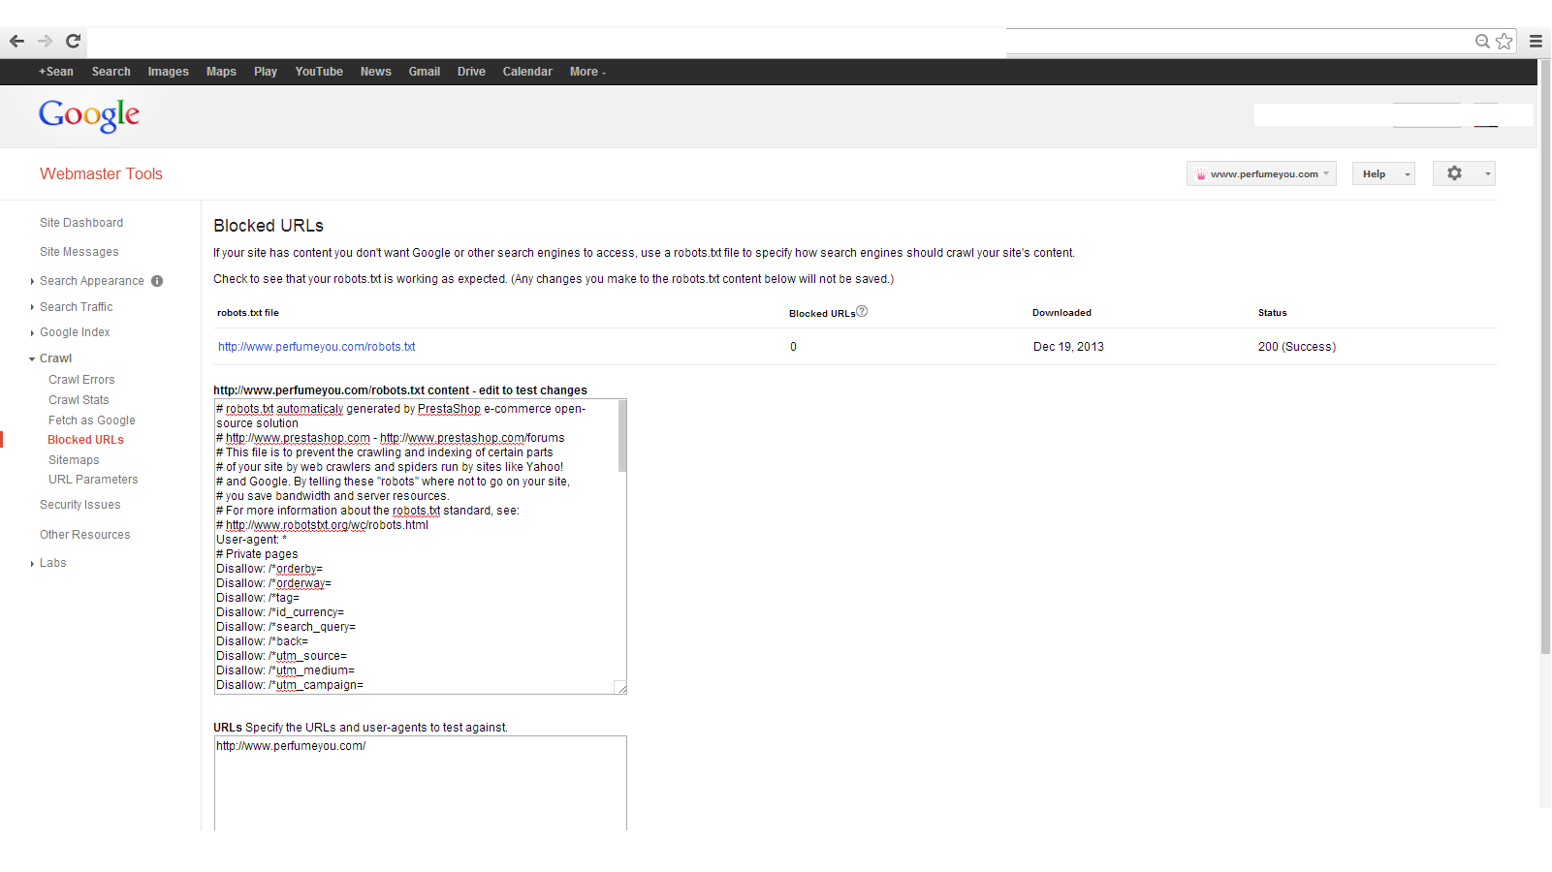Open Site Messages
Viewport: 1552px width, 872px height.
pos(79,252)
